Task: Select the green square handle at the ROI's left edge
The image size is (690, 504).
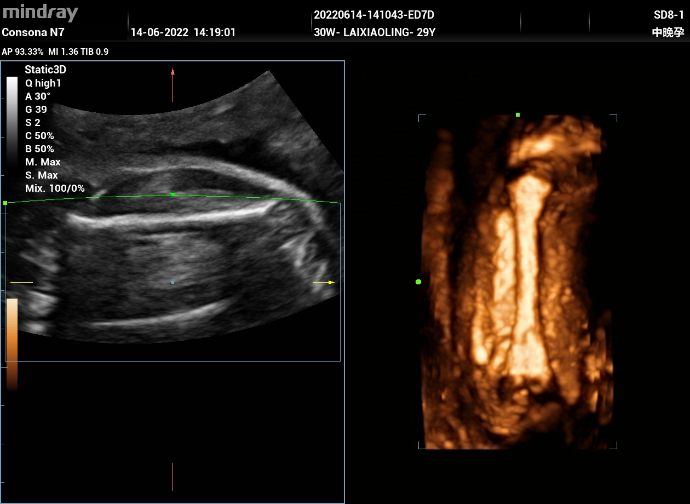Action: [5, 203]
